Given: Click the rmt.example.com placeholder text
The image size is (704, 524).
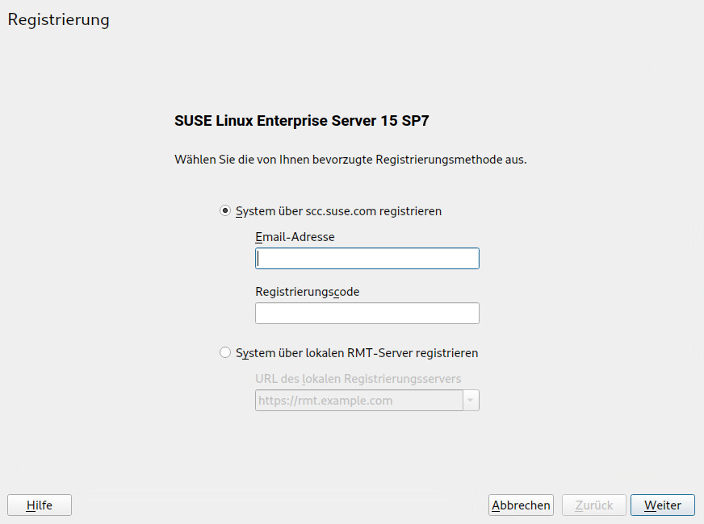Looking at the screenshot, I should coord(325,401).
